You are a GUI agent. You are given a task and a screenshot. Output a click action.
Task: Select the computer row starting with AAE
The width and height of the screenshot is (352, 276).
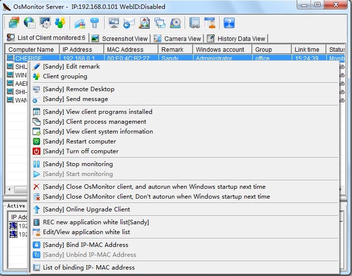(x=17, y=83)
